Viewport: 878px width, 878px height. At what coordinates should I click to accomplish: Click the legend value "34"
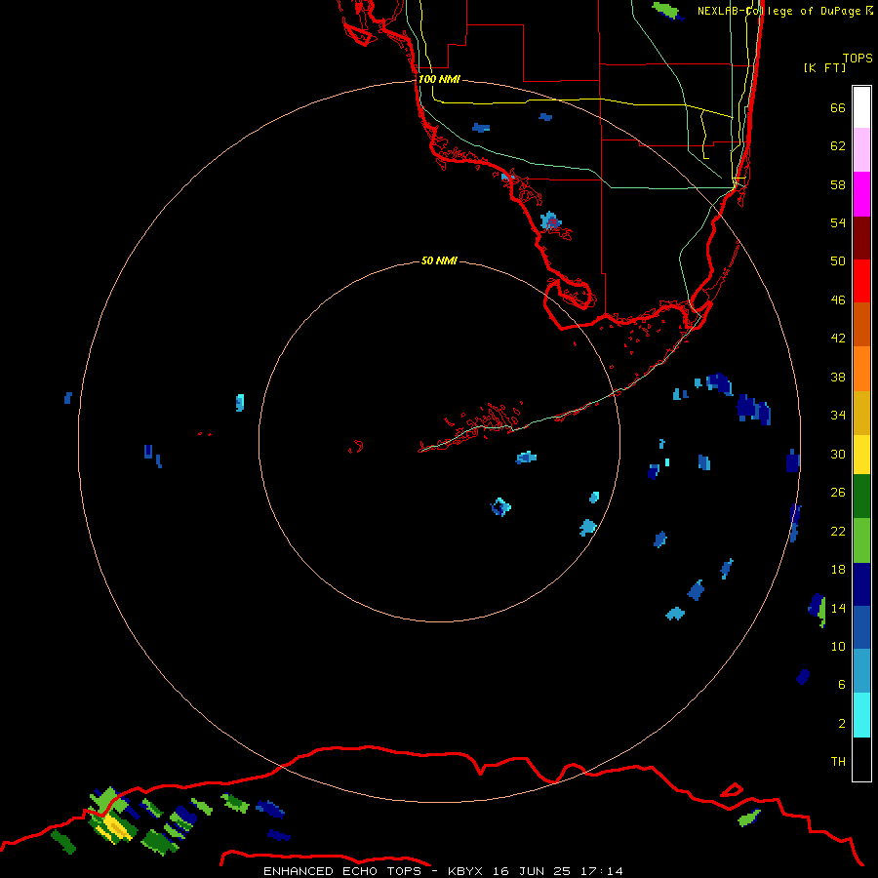[x=838, y=415]
